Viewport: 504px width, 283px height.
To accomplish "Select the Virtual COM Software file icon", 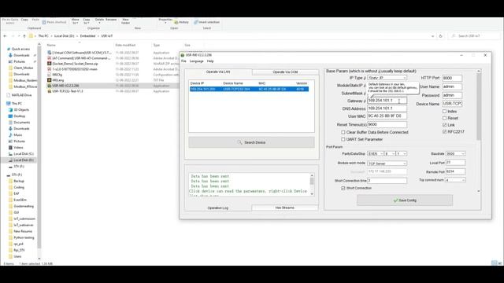I will pyautogui.click(x=49, y=53).
